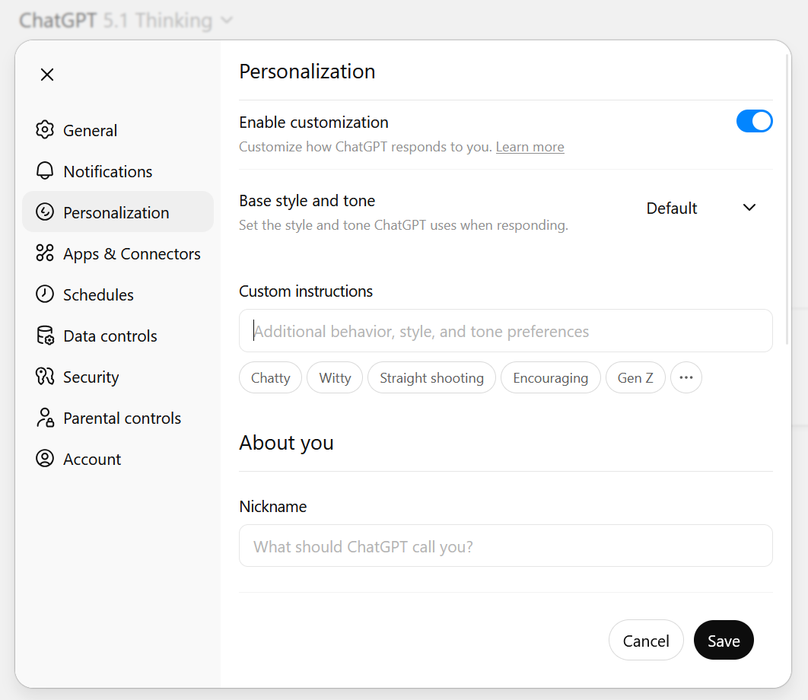The image size is (808, 700).
Task: Click the General gear icon
Action: [45, 130]
